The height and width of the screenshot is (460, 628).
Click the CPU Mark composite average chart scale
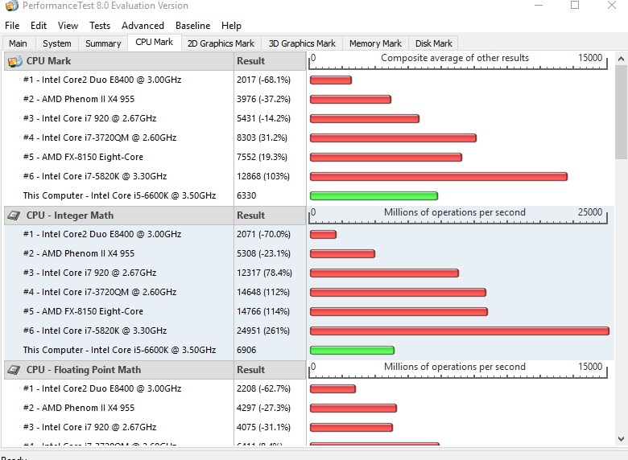coord(458,61)
